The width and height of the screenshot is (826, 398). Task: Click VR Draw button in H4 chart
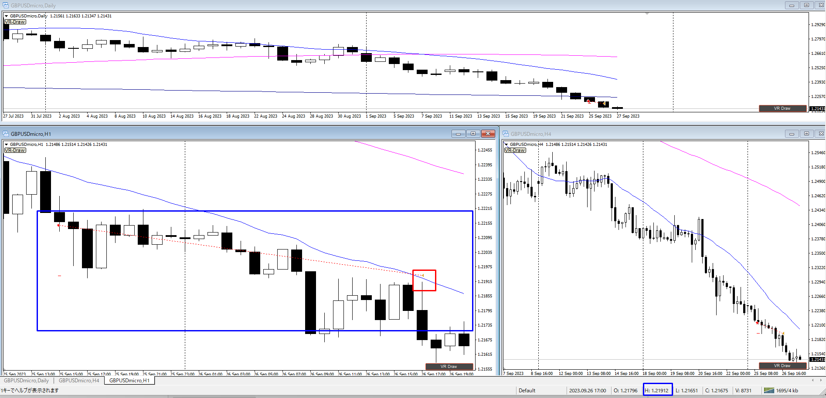tap(782, 366)
